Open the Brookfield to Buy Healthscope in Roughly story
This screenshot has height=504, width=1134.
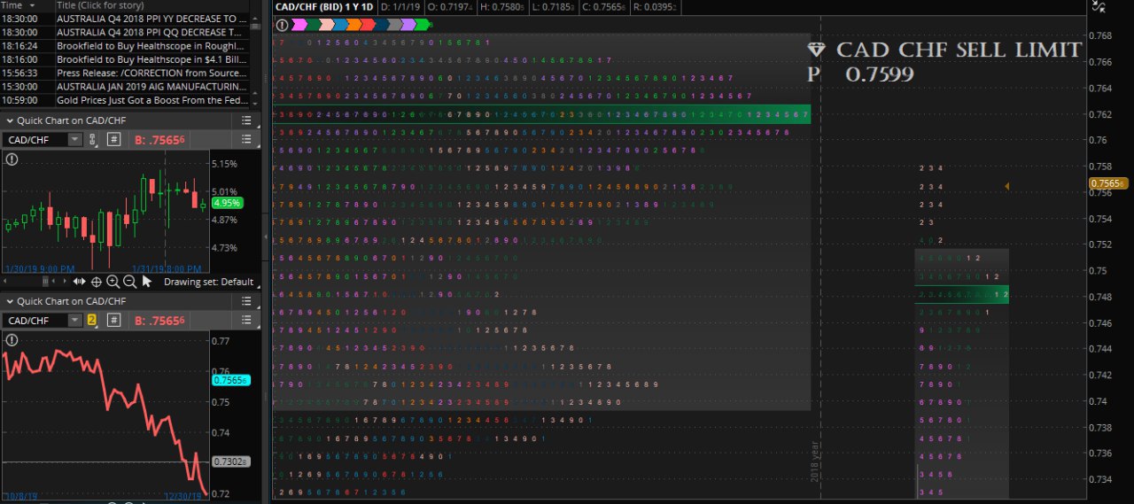tap(151, 45)
